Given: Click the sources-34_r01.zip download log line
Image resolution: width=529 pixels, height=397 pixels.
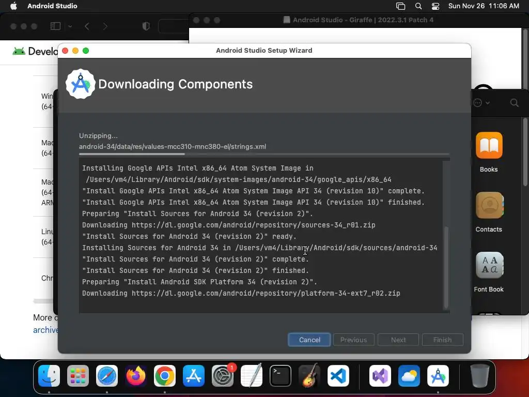Looking at the screenshot, I should click(228, 225).
